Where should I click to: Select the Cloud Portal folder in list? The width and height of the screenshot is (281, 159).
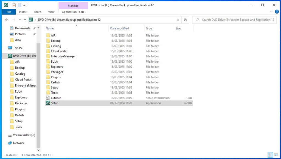tap(59, 51)
